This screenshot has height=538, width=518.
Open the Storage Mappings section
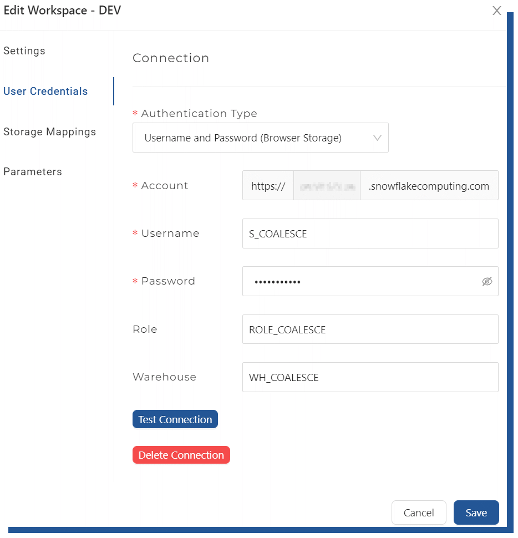click(x=49, y=131)
